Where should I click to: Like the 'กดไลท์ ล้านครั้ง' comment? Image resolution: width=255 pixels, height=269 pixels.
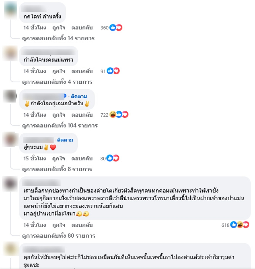coord(59,28)
